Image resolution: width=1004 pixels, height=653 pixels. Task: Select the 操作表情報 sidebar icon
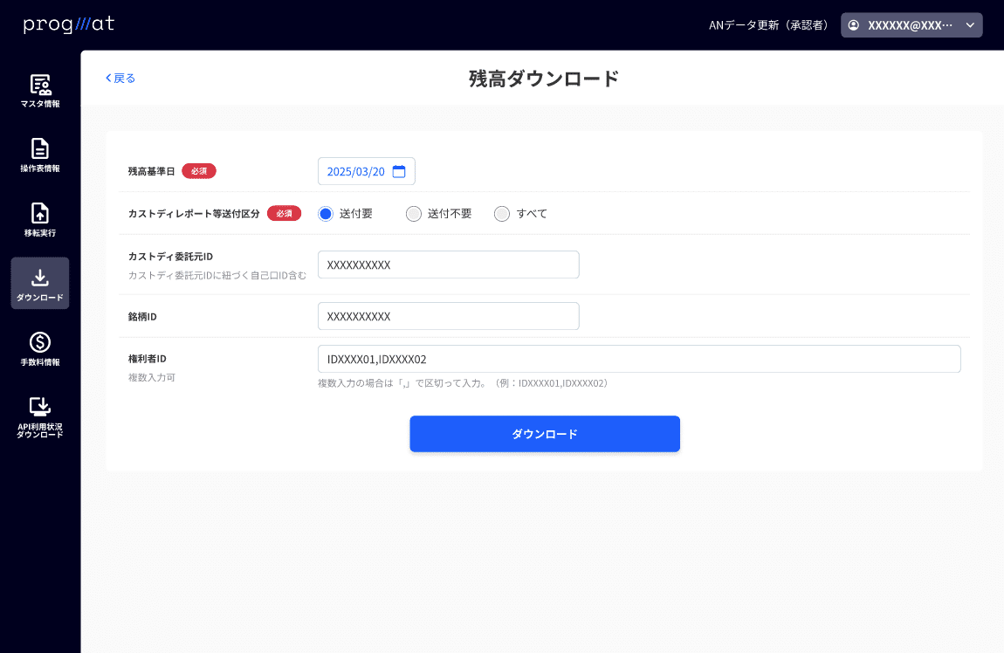(x=40, y=154)
